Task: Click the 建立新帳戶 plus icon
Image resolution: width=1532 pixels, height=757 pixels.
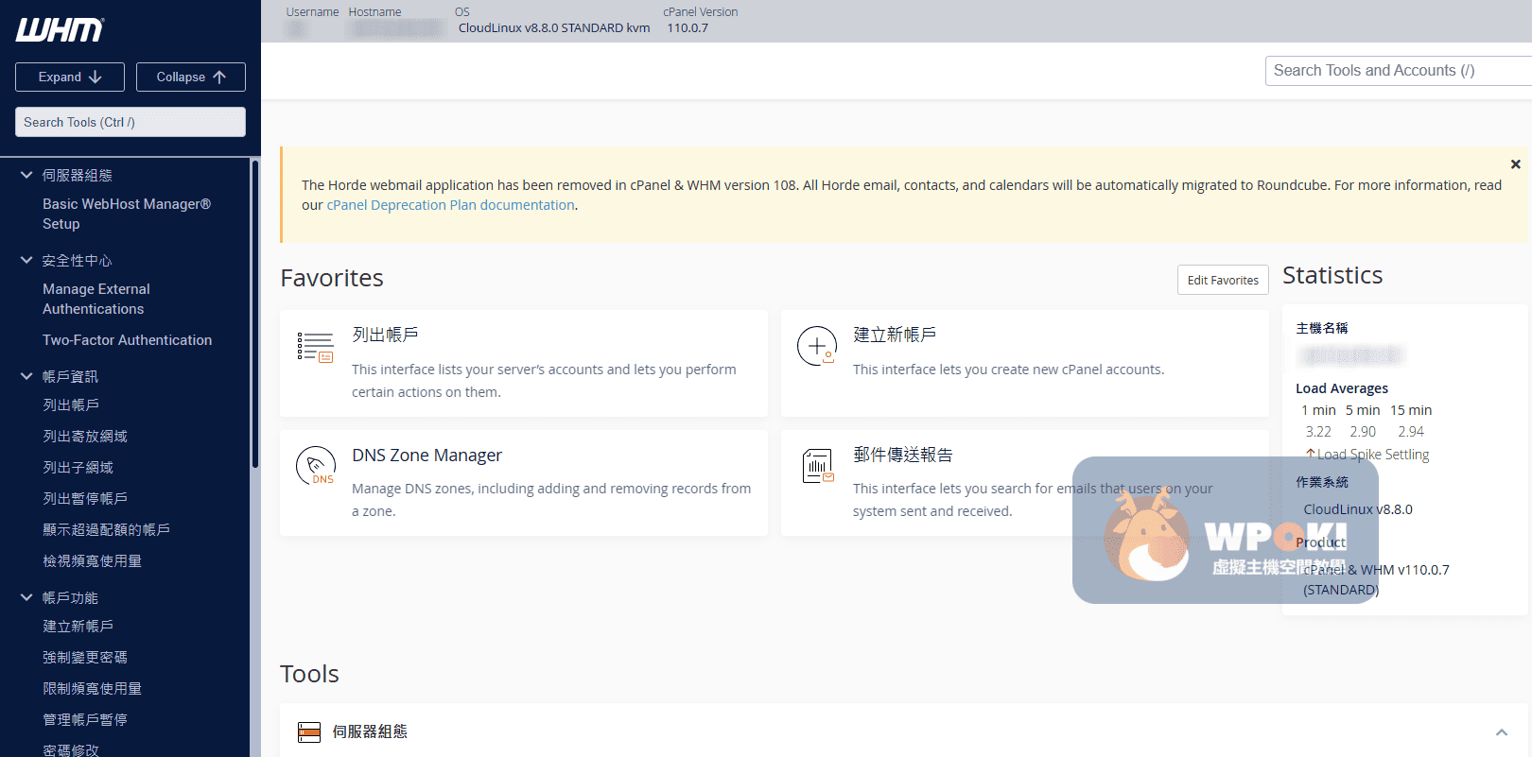Action: [817, 346]
